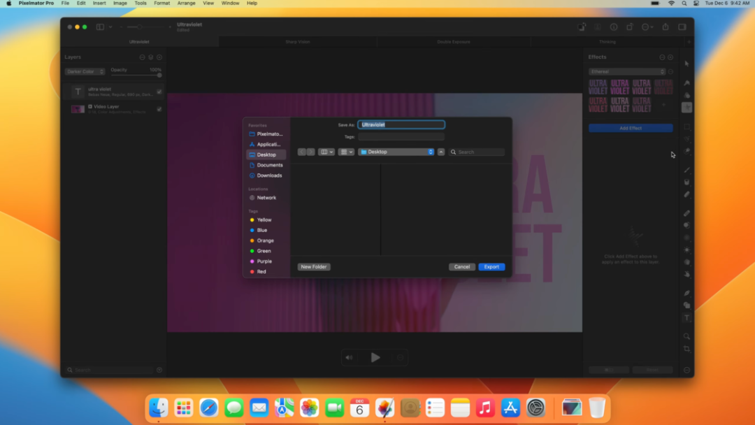Click the add layer plus icon
755x425 pixels.
(159, 57)
